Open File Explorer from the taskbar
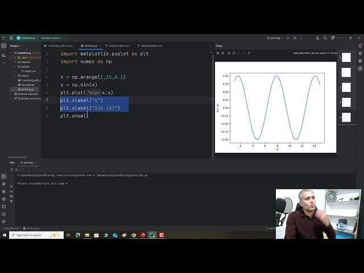 (87, 235)
